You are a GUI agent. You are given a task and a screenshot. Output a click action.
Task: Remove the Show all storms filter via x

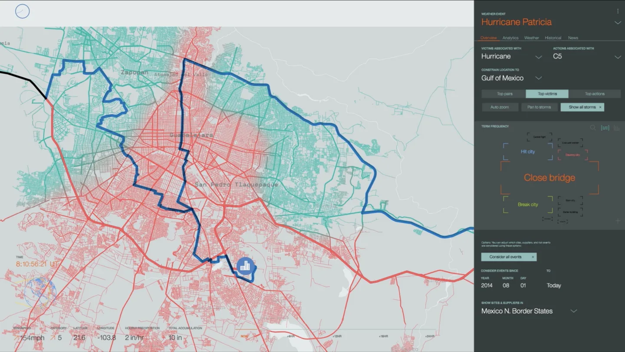click(600, 107)
